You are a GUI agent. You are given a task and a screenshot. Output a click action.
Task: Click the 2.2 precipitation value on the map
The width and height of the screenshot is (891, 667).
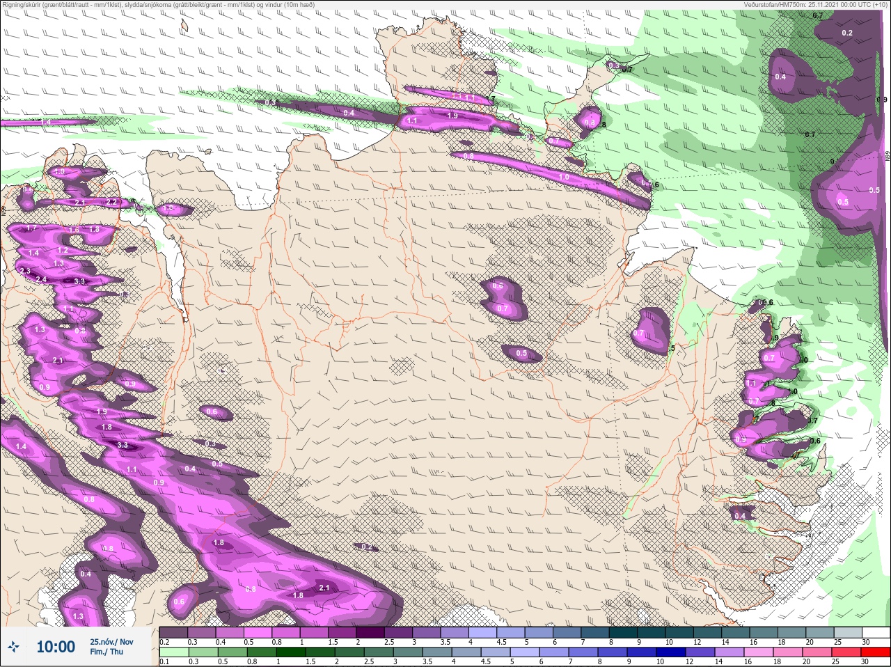[112, 202]
